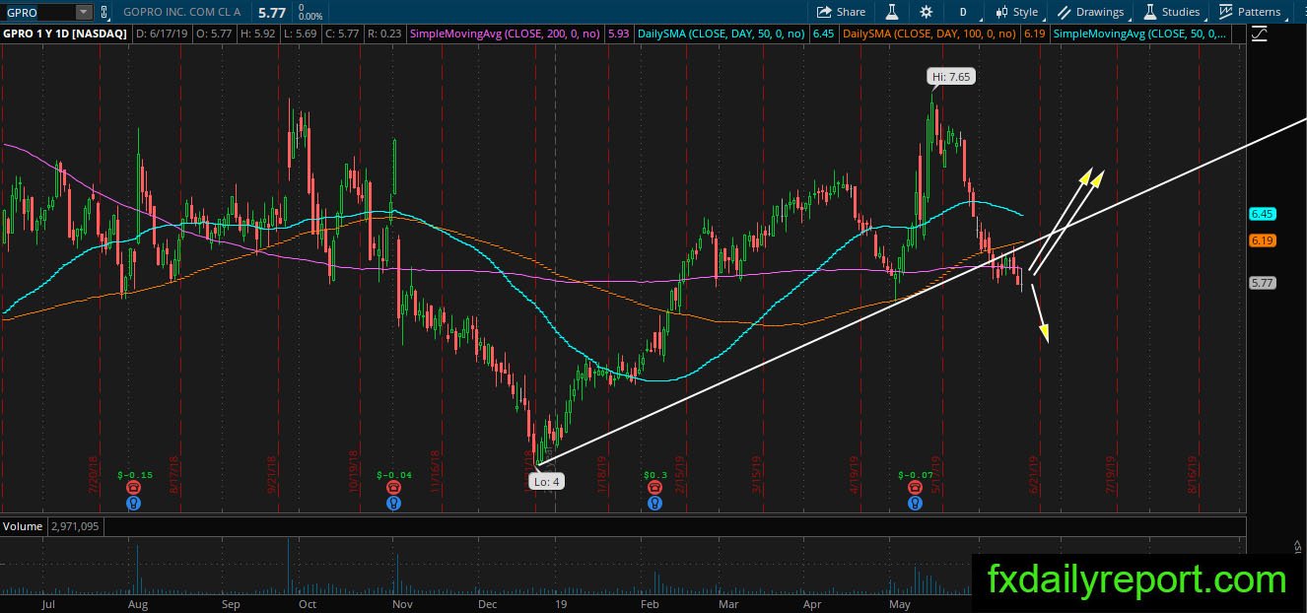This screenshot has height=613, width=1307.
Task: Click the Nov label on the time axis
Action: click(x=401, y=604)
